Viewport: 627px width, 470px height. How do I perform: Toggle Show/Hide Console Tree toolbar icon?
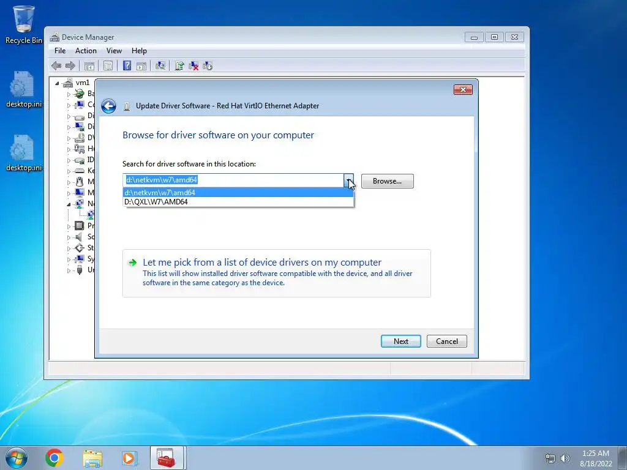(89, 66)
